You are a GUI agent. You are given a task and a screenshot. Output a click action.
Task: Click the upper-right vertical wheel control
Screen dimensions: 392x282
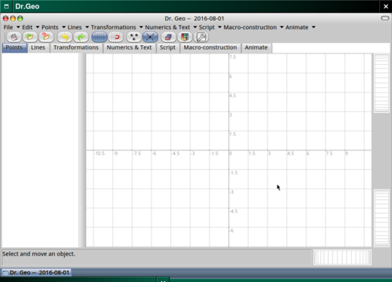click(381, 83)
